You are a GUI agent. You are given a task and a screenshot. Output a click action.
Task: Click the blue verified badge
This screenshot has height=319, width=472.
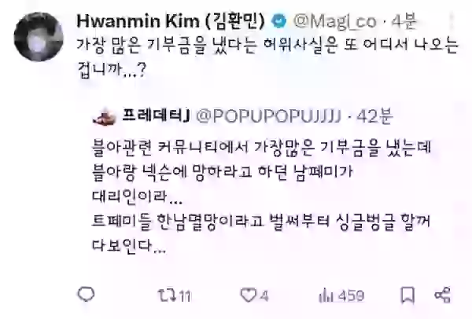[x=278, y=22]
